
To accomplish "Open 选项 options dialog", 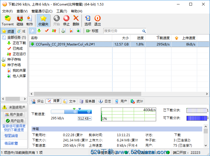I will 88,21.
